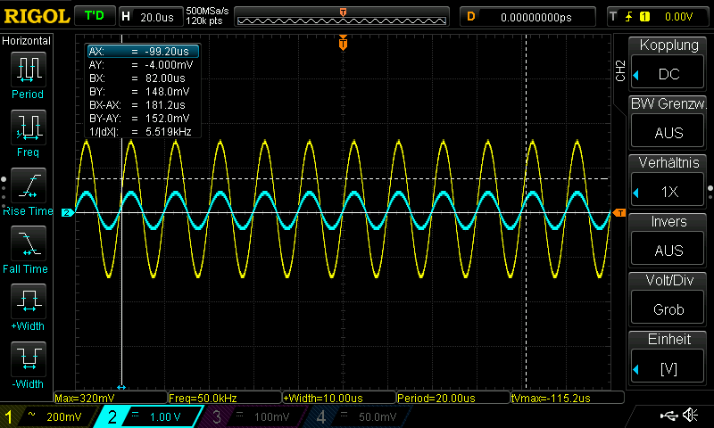The width and height of the screenshot is (714, 428).
Task: Click the AY = -4.000mV readout
Action: (x=141, y=64)
